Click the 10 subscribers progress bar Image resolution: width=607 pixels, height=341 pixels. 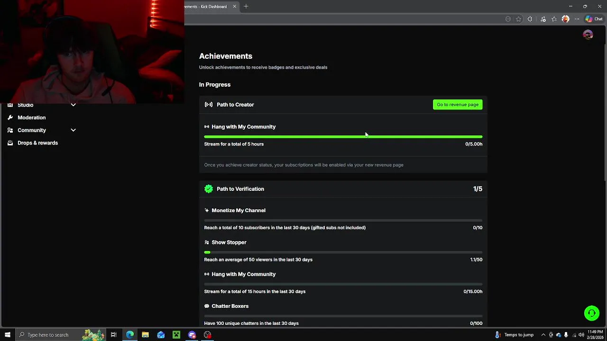343,221
